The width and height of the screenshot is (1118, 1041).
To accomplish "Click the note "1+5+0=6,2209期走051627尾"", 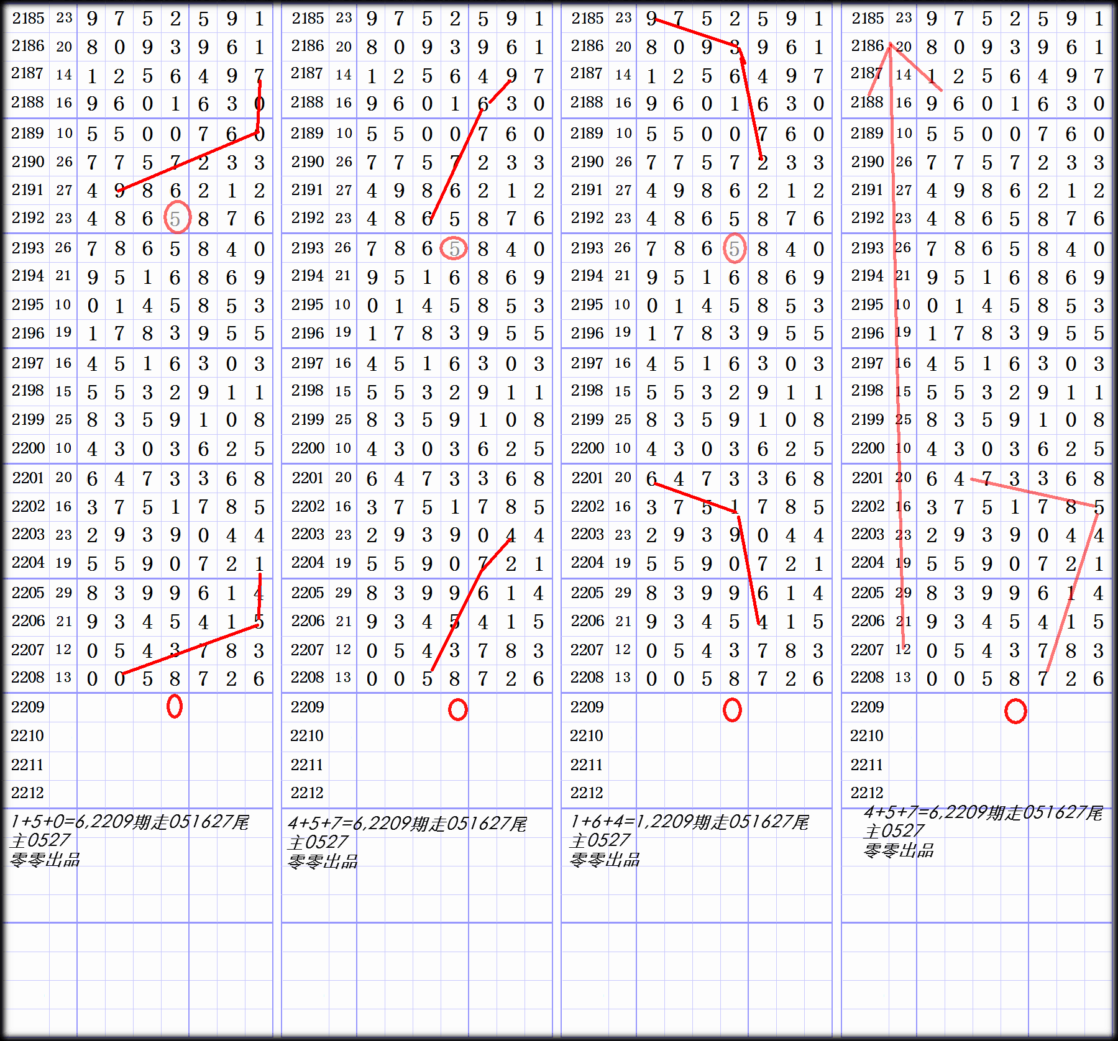I will (130, 822).
